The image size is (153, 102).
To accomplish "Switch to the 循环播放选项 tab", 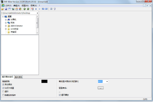I will point(7,77).
